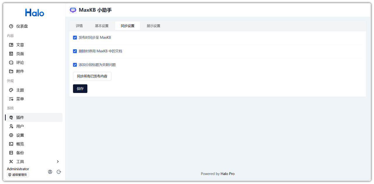Open the Halo Pro footer link
Image resolution: width=374 pixels, height=184 pixels.
(227, 174)
